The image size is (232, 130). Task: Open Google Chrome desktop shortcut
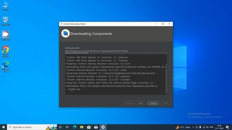(x=5, y=51)
